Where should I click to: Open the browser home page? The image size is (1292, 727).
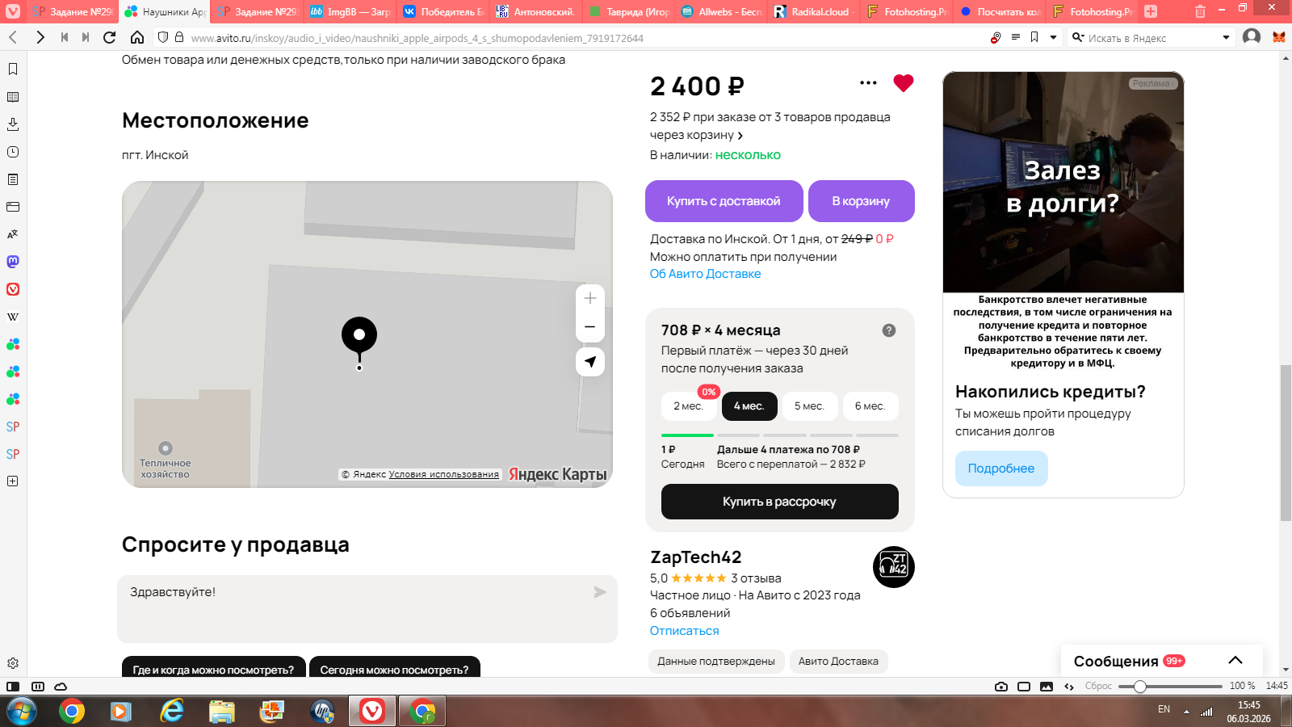click(137, 37)
